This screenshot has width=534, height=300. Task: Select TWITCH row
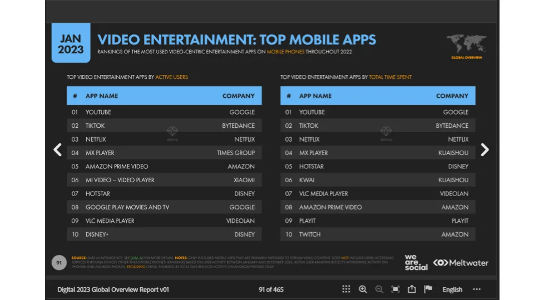click(378, 234)
